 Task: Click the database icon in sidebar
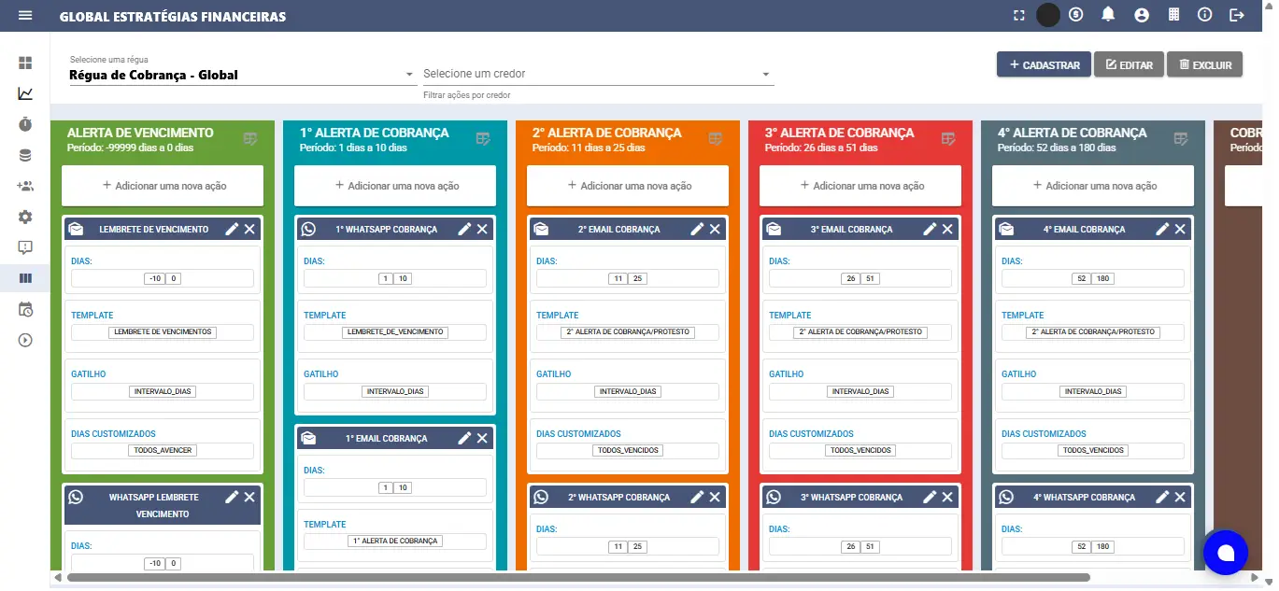[25, 155]
